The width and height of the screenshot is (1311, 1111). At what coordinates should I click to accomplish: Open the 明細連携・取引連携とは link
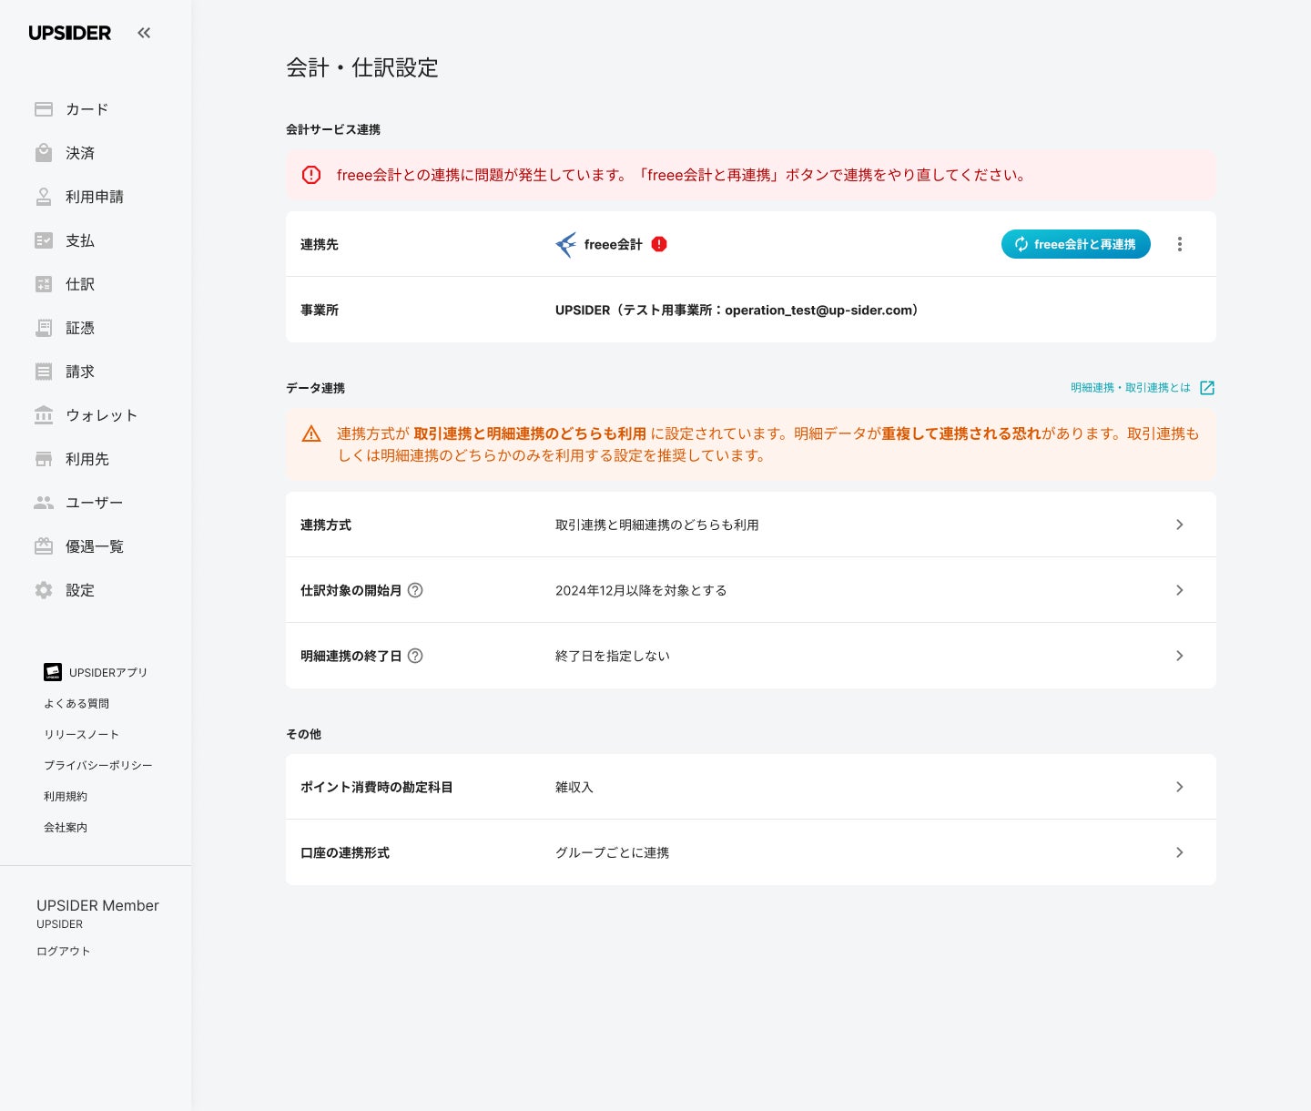point(1131,388)
